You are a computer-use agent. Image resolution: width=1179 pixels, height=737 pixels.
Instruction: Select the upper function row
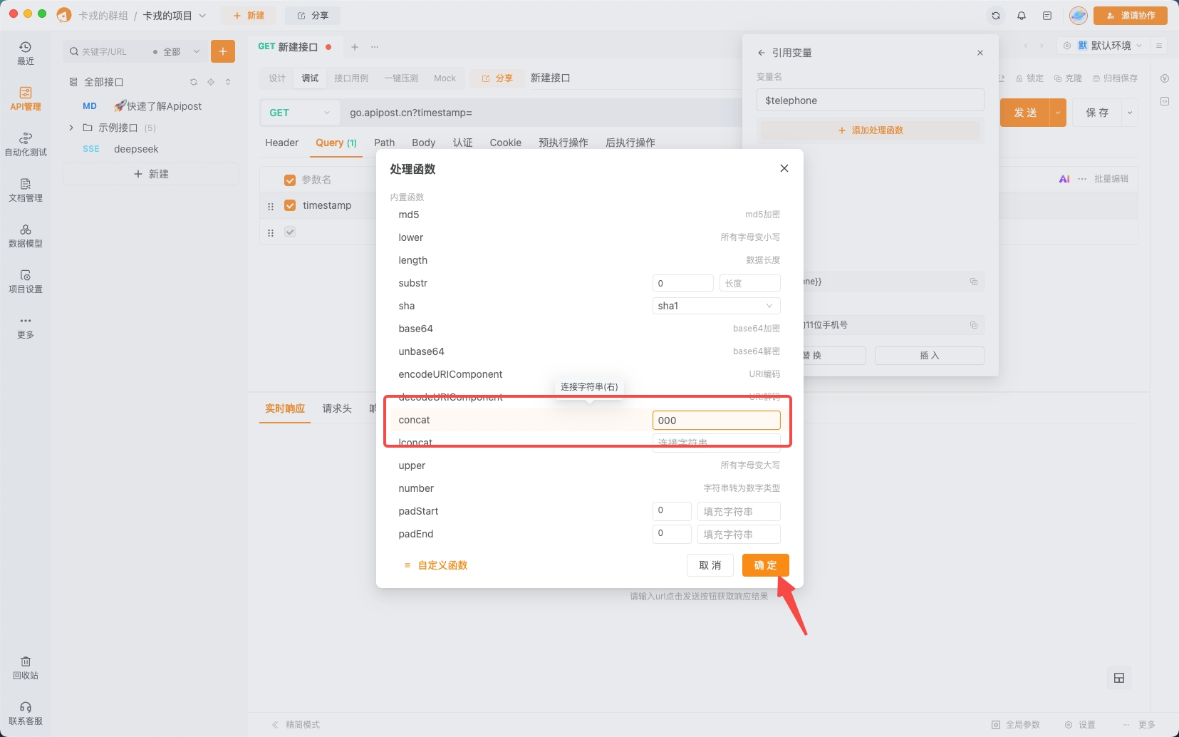(589, 465)
